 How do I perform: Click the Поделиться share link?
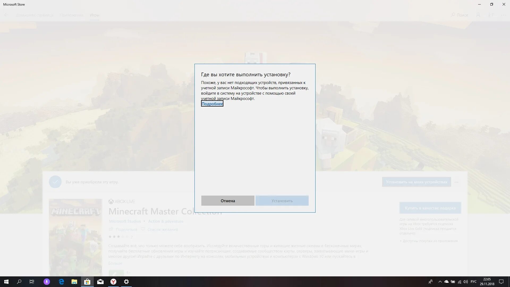point(123,229)
